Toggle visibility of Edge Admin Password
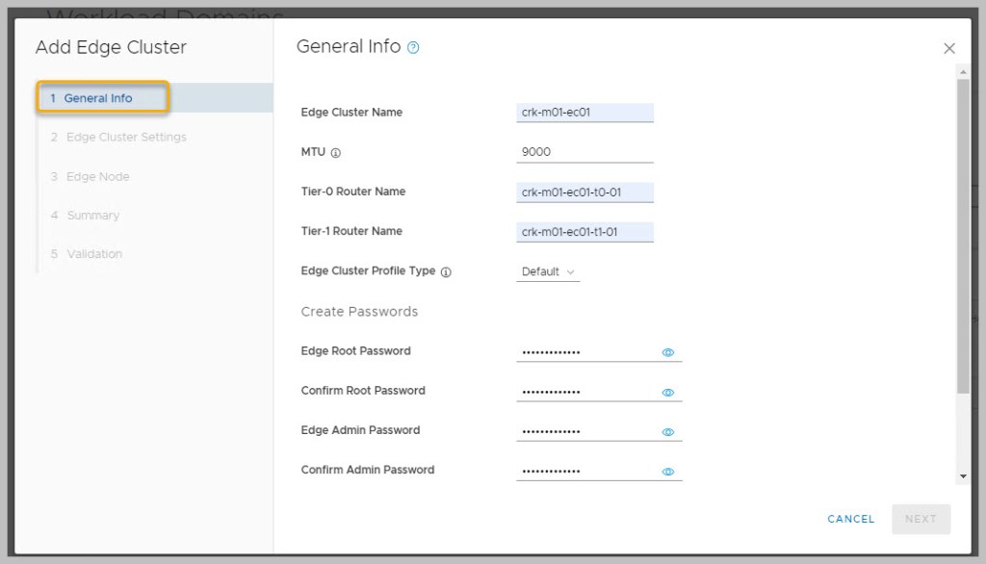986x564 pixels. pyautogui.click(x=667, y=431)
